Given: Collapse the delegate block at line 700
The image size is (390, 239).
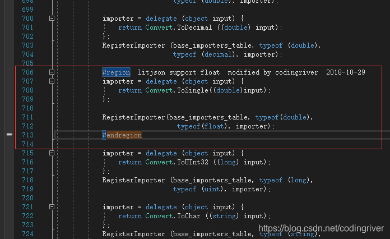Looking at the screenshot, I should (x=52, y=19).
